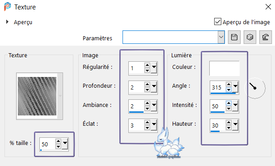Open the Hauteur slider dropdown arrow

tap(235, 124)
